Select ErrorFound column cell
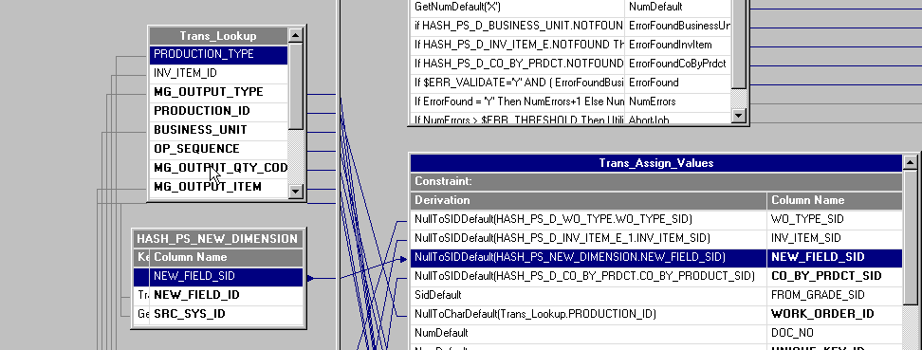Image resolution: width=922 pixels, height=350 pixels. [678, 83]
